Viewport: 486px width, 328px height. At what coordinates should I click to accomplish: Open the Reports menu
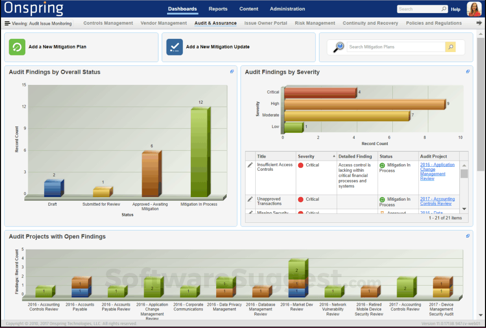(218, 9)
